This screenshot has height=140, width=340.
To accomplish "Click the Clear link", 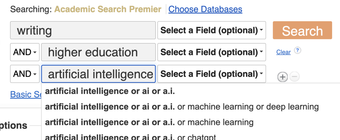I will 284,52.
